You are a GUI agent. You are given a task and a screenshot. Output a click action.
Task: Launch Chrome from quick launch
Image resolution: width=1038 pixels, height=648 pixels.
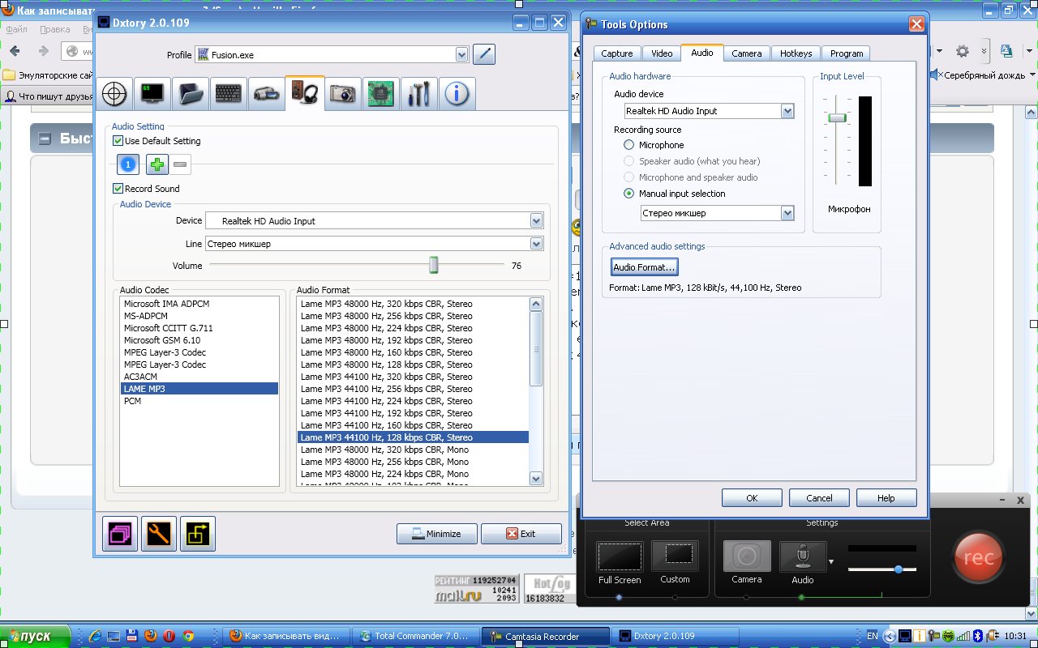(x=188, y=636)
